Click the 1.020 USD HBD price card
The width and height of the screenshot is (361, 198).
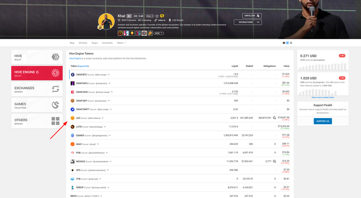pyautogui.click(x=323, y=84)
